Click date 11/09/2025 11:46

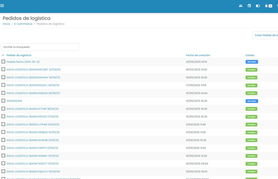point(196,125)
